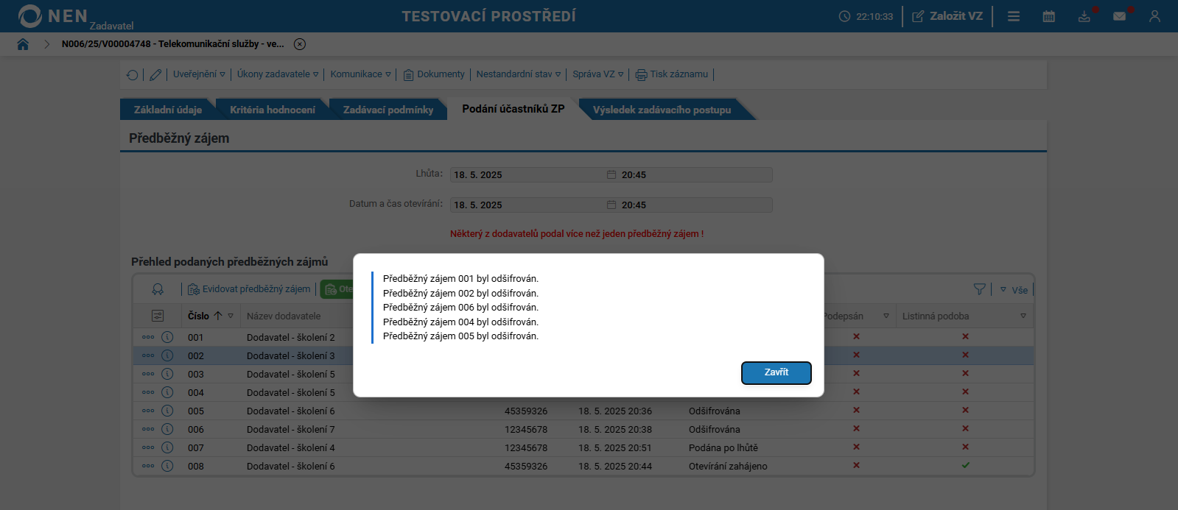This screenshot has width=1178, height=510.
Task: Click the notification bell icon in table toolbar
Action: click(158, 289)
